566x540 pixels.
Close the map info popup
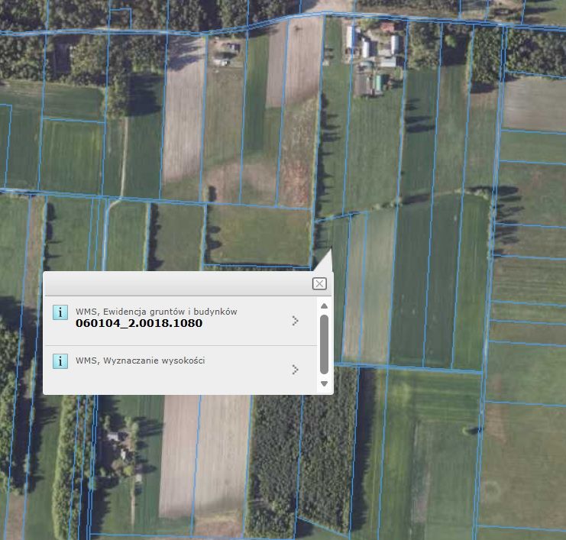[319, 283]
